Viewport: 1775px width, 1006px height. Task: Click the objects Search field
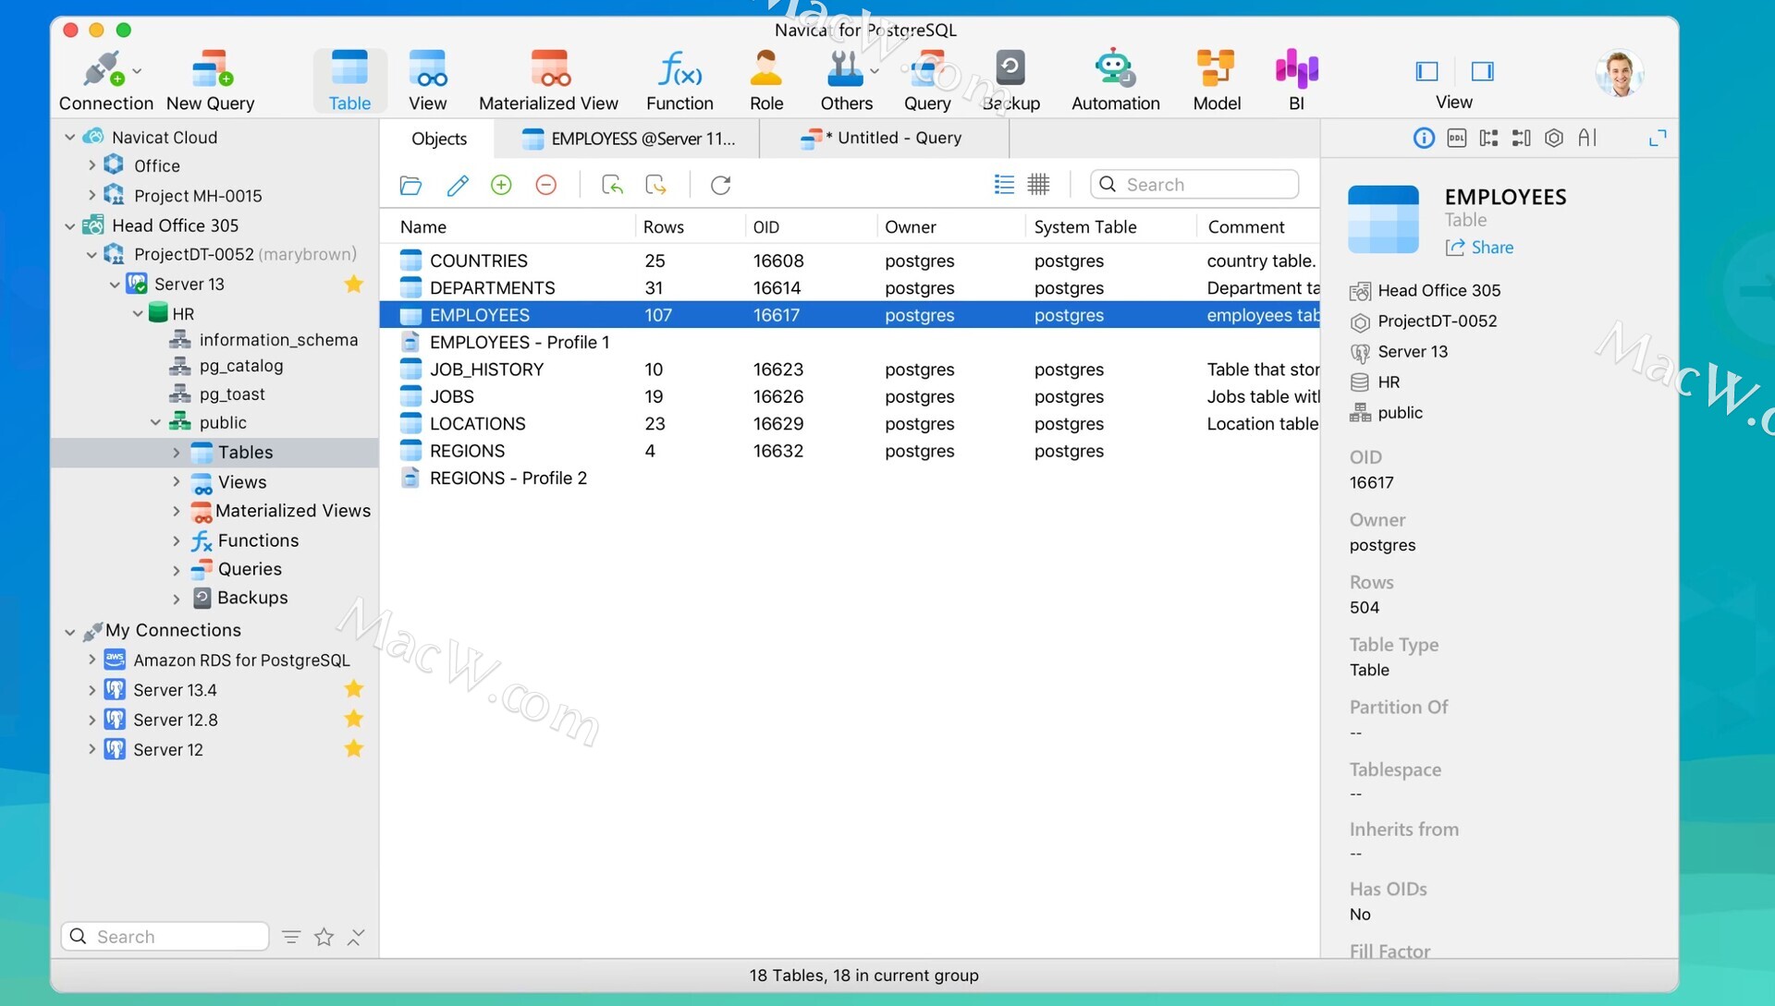click(x=1194, y=185)
